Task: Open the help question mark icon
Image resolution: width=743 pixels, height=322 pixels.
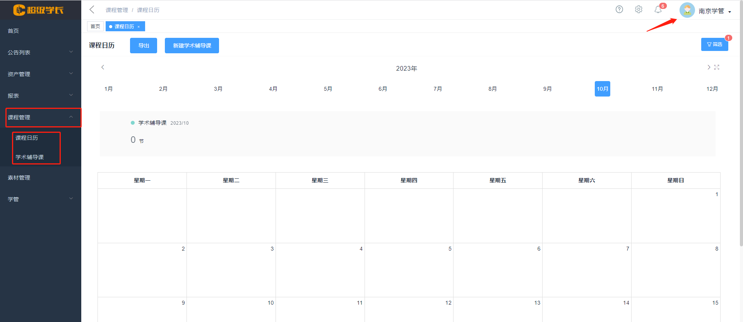Action: [x=619, y=10]
